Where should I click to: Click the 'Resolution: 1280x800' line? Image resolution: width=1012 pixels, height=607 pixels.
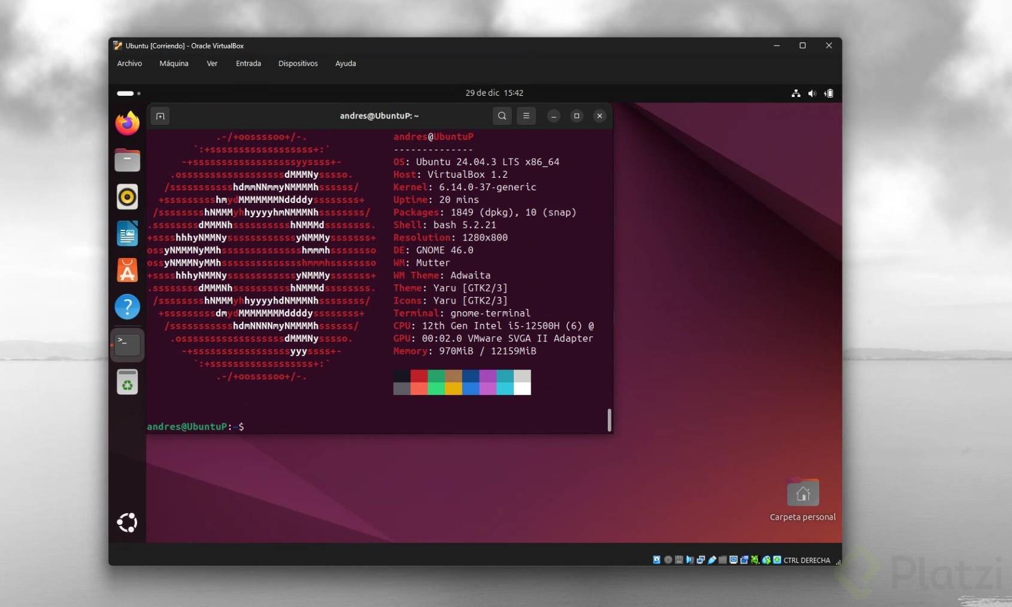pyautogui.click(x=450, y=238)
